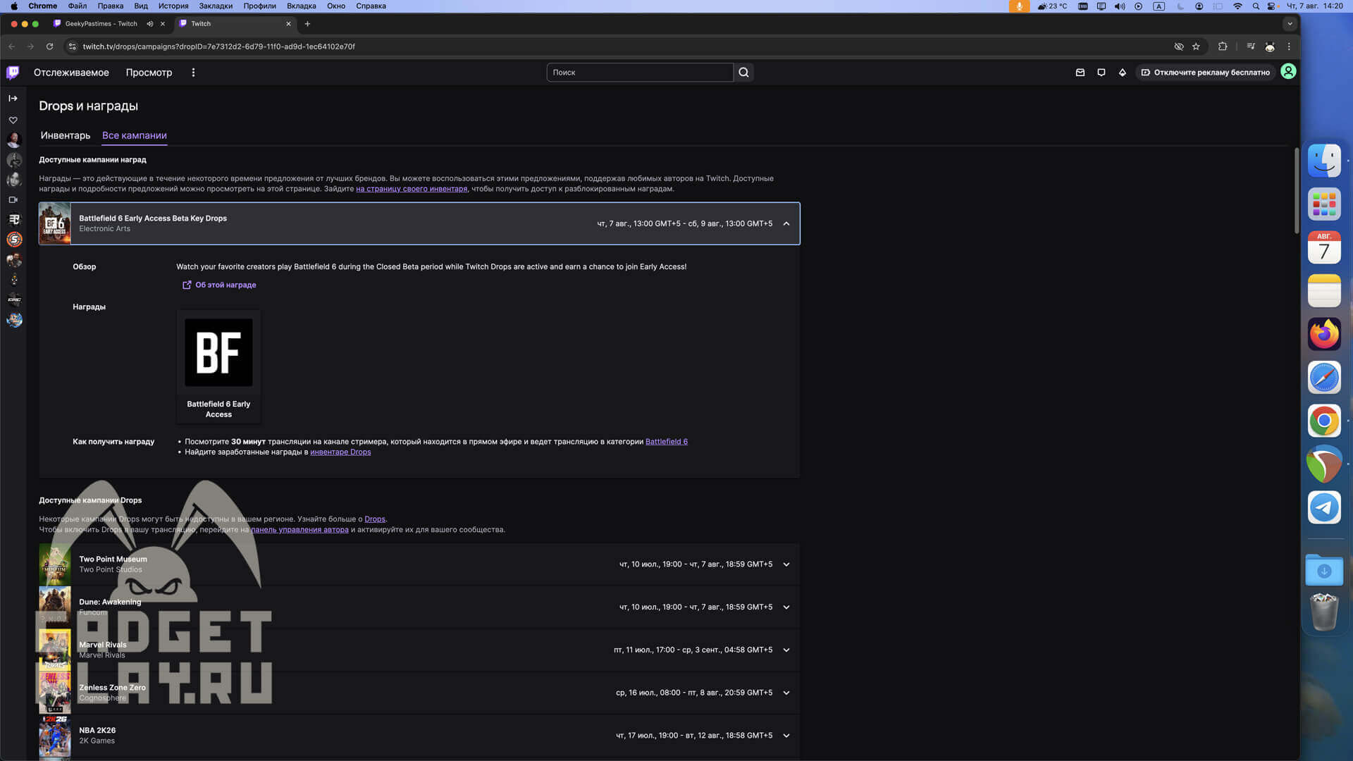Open the whispers chat bubble icon

pos(1101,72)
